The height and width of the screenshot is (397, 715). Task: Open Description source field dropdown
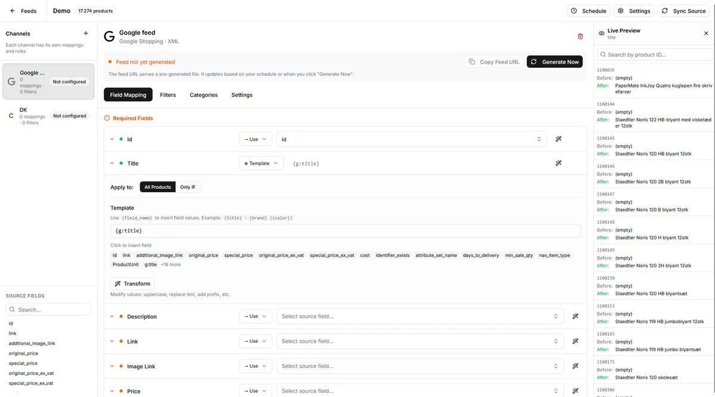[x=421, y=317]
